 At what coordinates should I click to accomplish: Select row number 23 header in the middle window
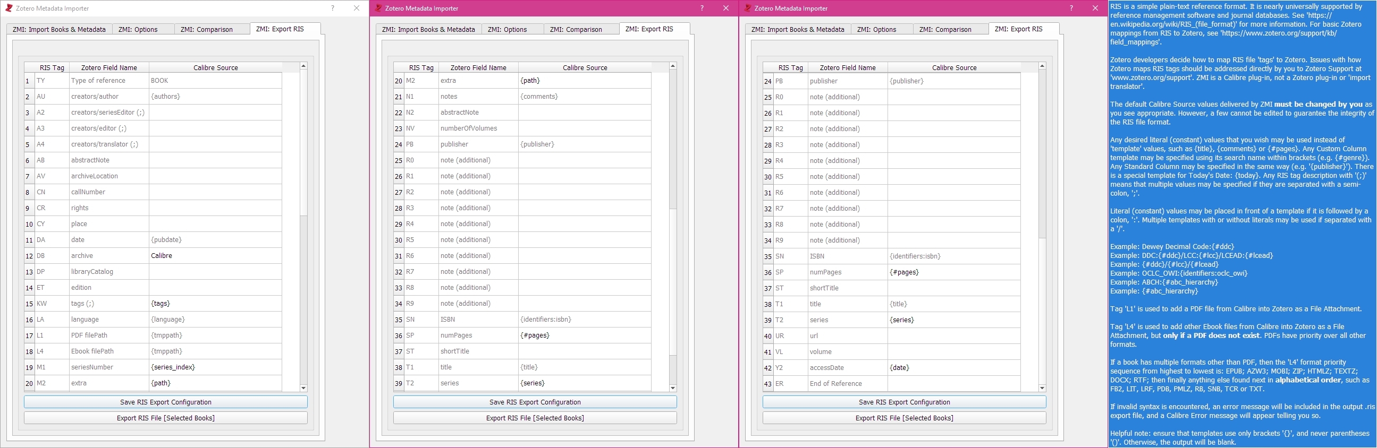399,128
